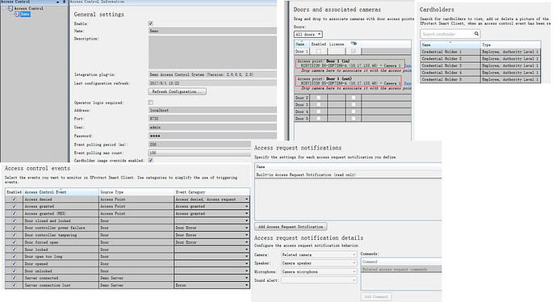Screen dimensions: 557x302
Task: Select the Access Control tree root label
Action: [29, 8]
